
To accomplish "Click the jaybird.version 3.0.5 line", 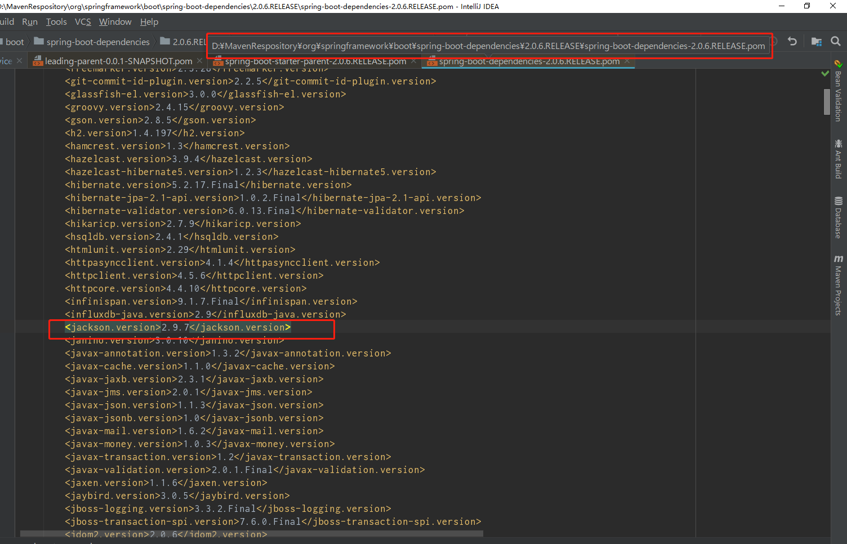I will pyautogui.click(x=177, y=496).
